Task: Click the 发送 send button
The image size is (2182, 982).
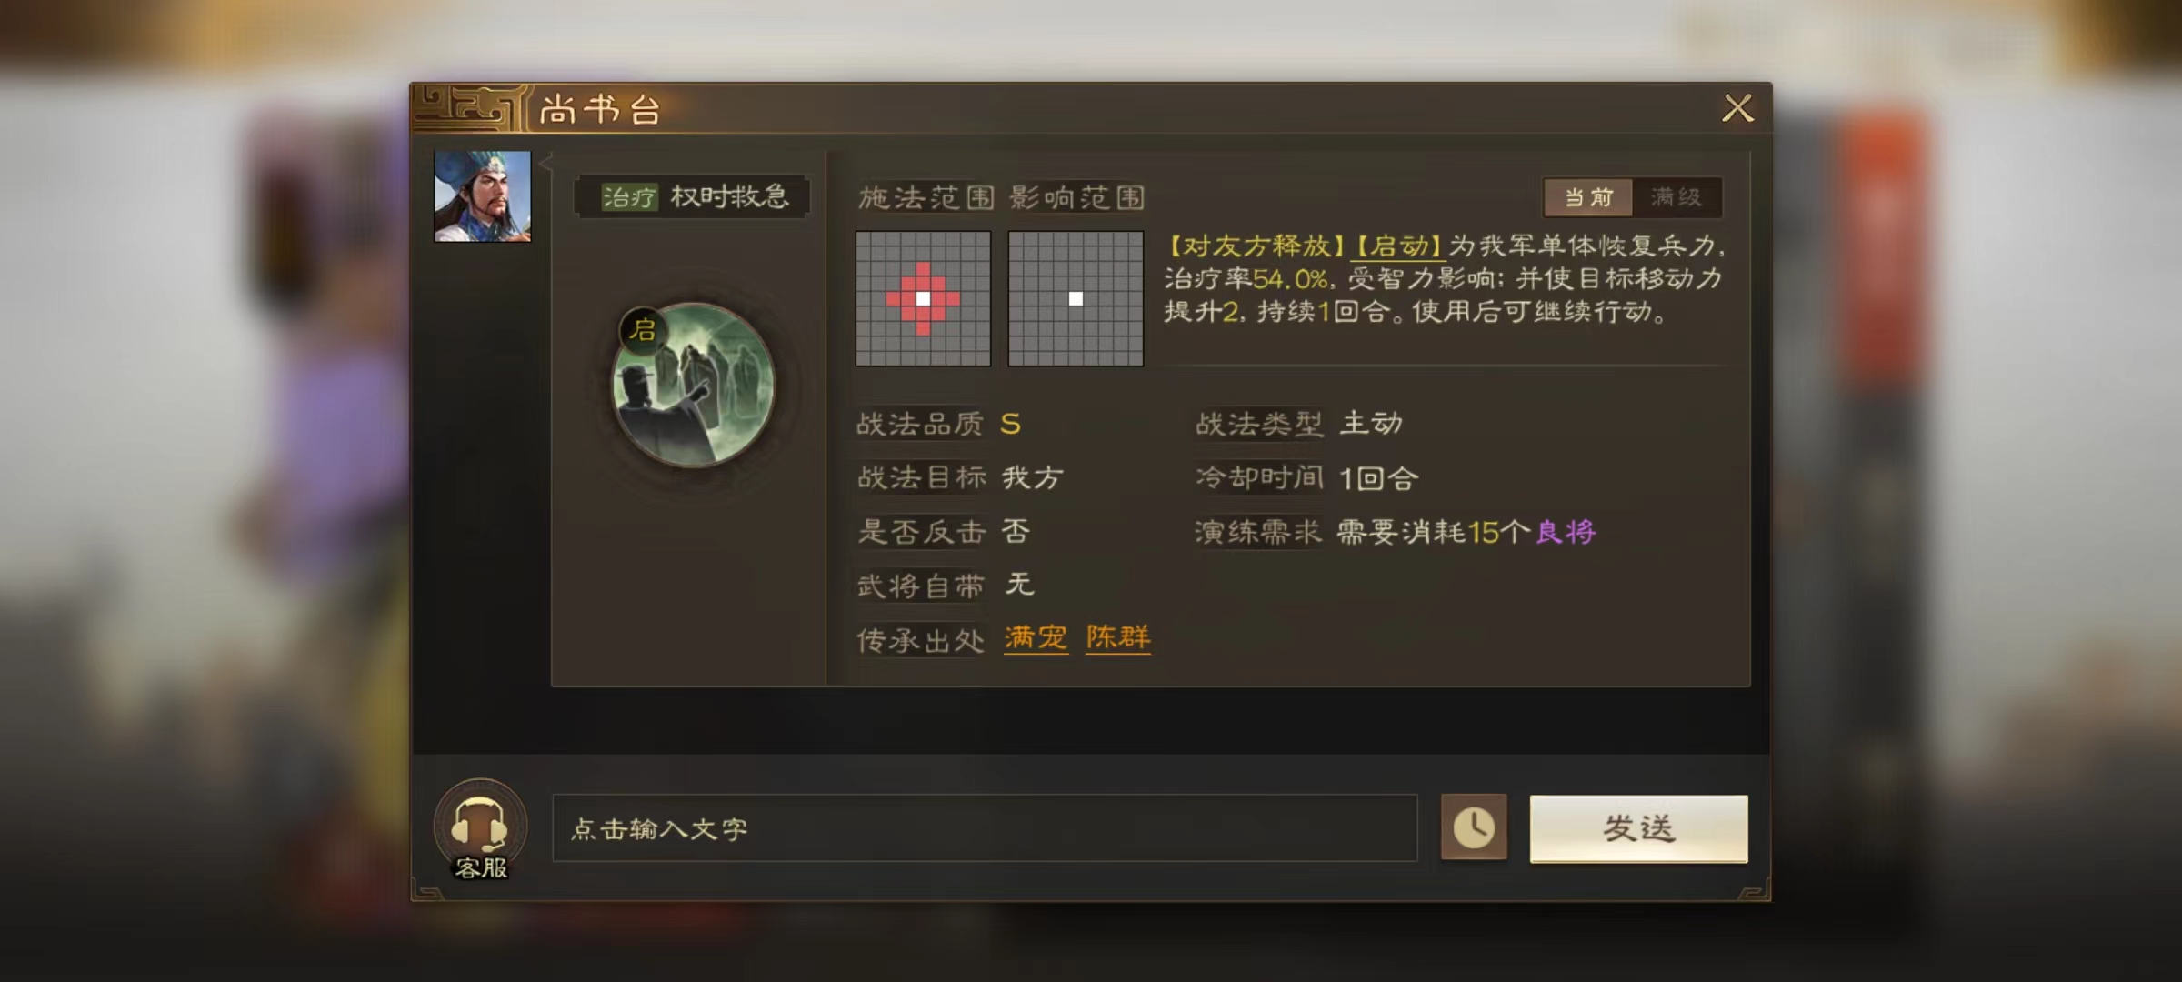Action: pos(1638,828)
